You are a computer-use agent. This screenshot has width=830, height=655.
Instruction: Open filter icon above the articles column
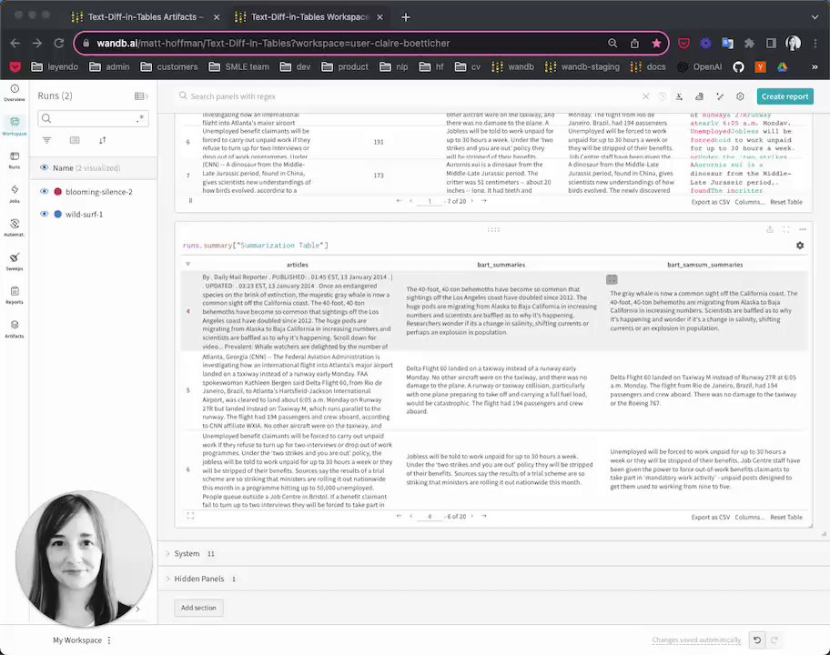click(x=187, y=264)
